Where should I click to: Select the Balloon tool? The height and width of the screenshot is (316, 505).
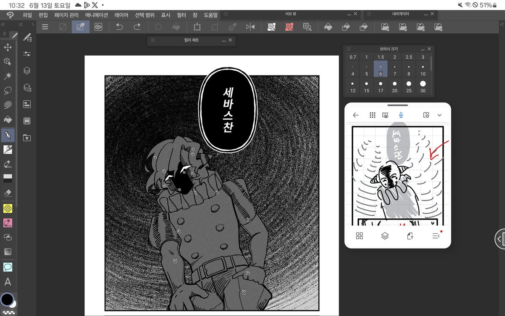pos(8,267)
